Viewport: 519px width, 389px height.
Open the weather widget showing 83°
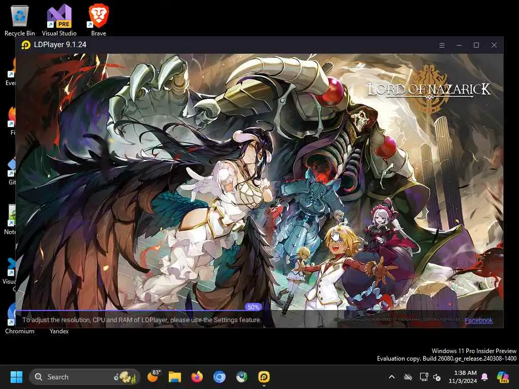click(153, 377)
